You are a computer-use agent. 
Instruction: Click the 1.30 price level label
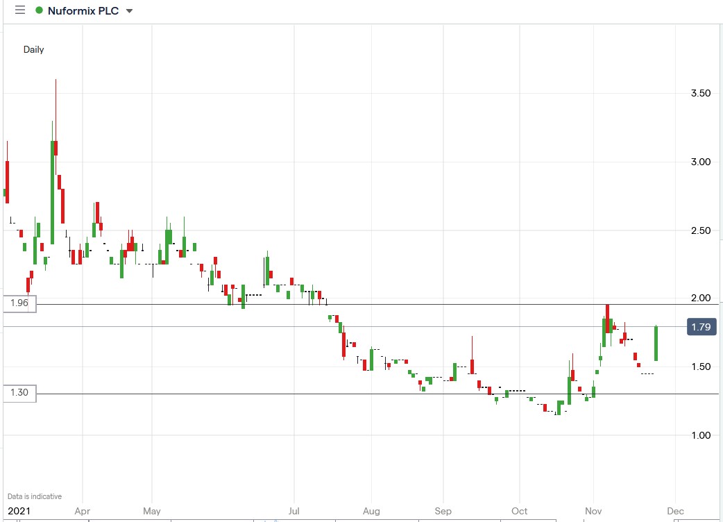click(18, 393)
